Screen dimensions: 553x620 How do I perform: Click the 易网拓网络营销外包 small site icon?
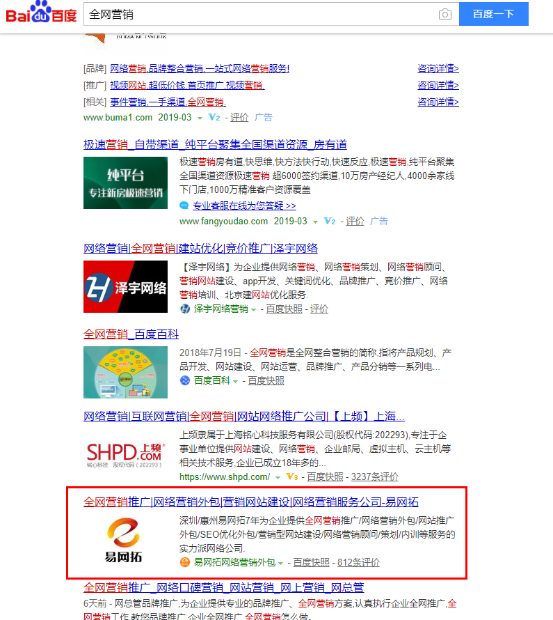coord(185,562)
